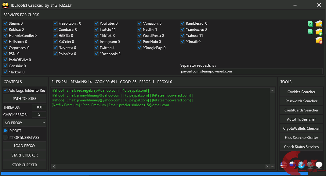Uncheck the *TikTok checkbox
Screen dimensions: 326x176
[96, 35]
